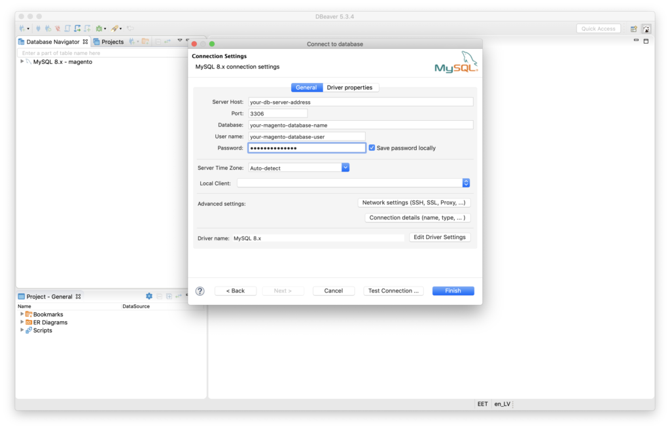The height and width of the screenshot is (429, 670).
Task: Click the gear settings icon in Project panel
Action: click(x=149, y=296)
